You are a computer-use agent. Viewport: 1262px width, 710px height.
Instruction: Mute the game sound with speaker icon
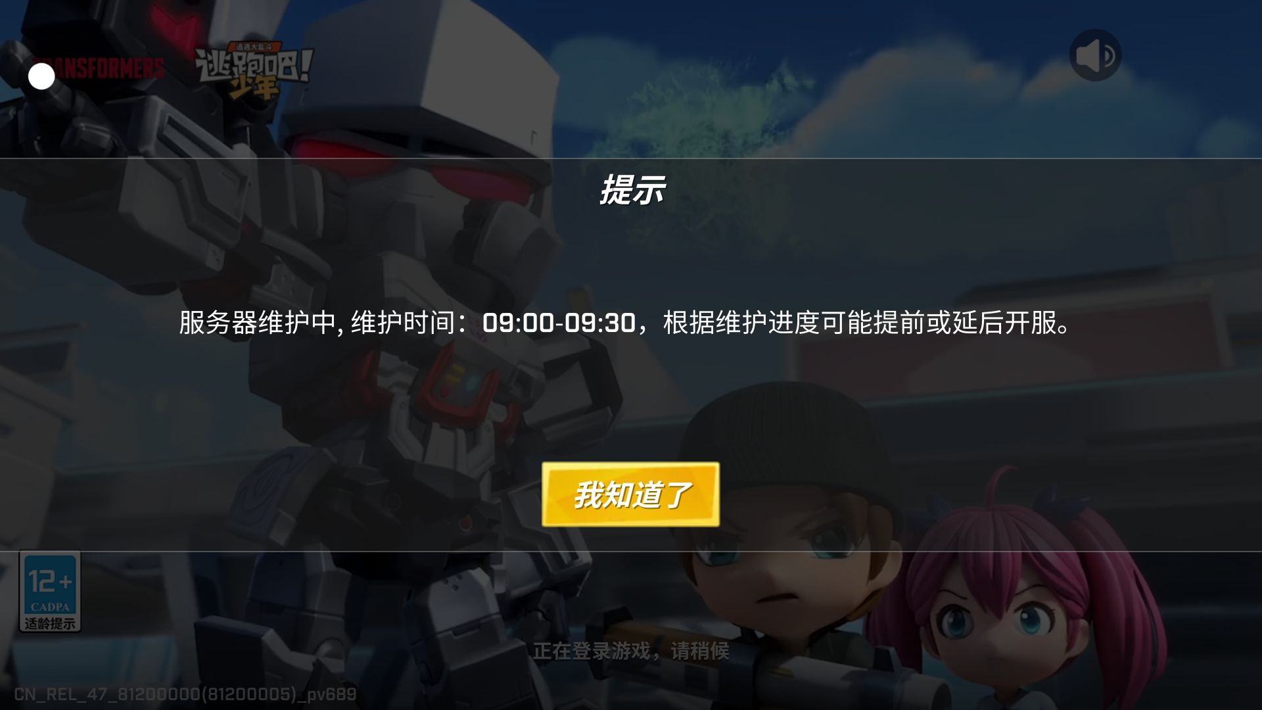1095,55
